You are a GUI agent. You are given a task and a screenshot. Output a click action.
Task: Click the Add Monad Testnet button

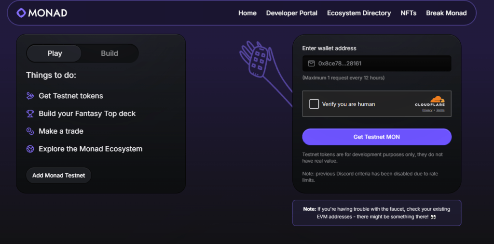coord(58,175)
